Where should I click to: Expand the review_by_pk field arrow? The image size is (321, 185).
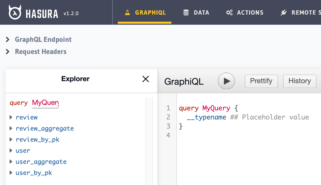11,139
